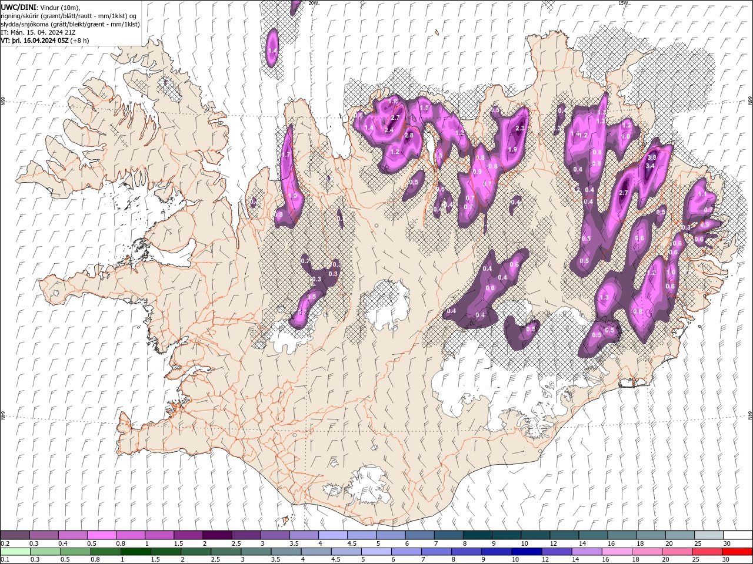Screen dimensions: 753x564
Task: Pick the bottom legend swatch starting at 0.1
Action: coord(15,552)
